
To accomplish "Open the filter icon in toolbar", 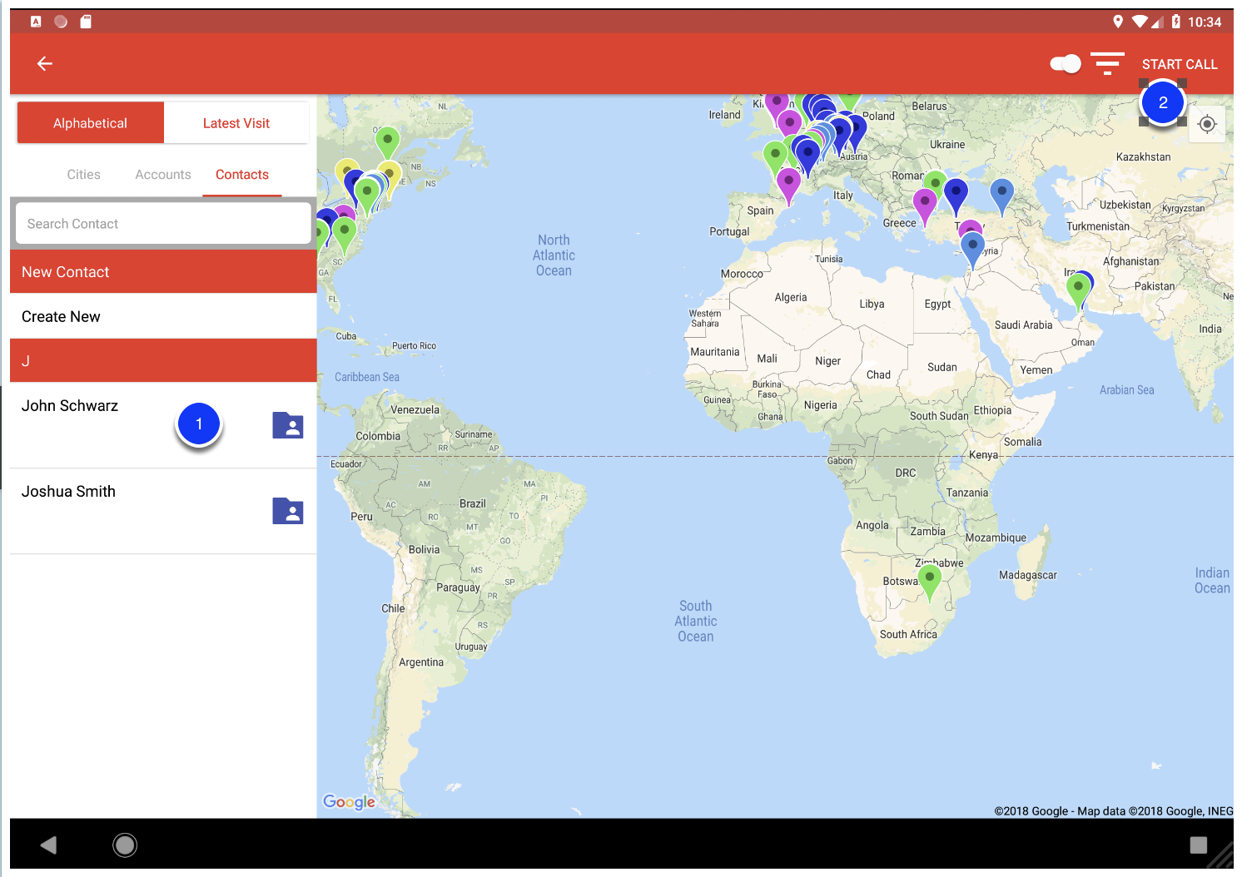I will pos(1107,64).
